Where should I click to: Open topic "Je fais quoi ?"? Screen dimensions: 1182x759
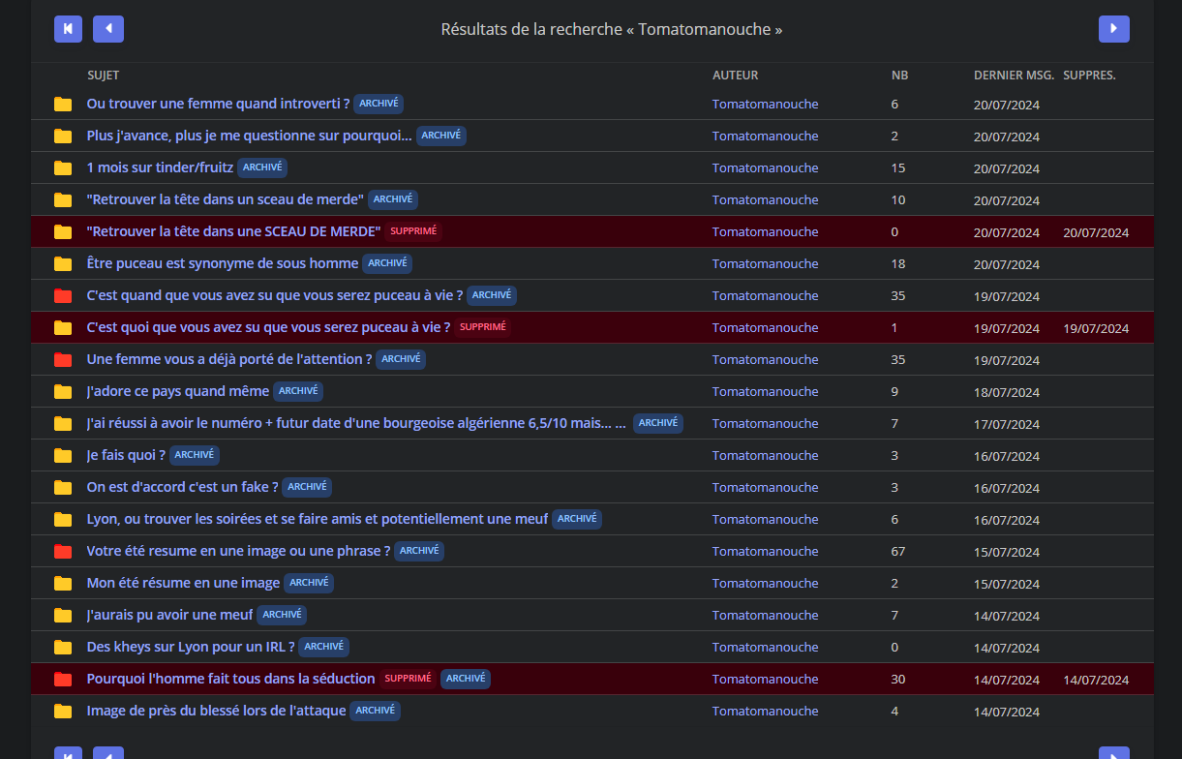click(x=126, y=455)
